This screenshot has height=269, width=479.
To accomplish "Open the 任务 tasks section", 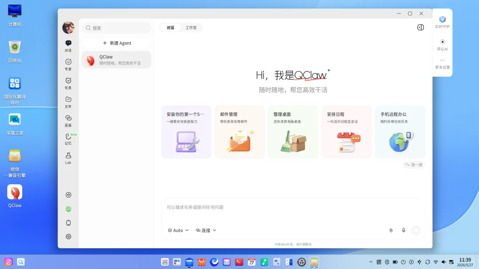I will pyautogui.click(x=68, y=83).
